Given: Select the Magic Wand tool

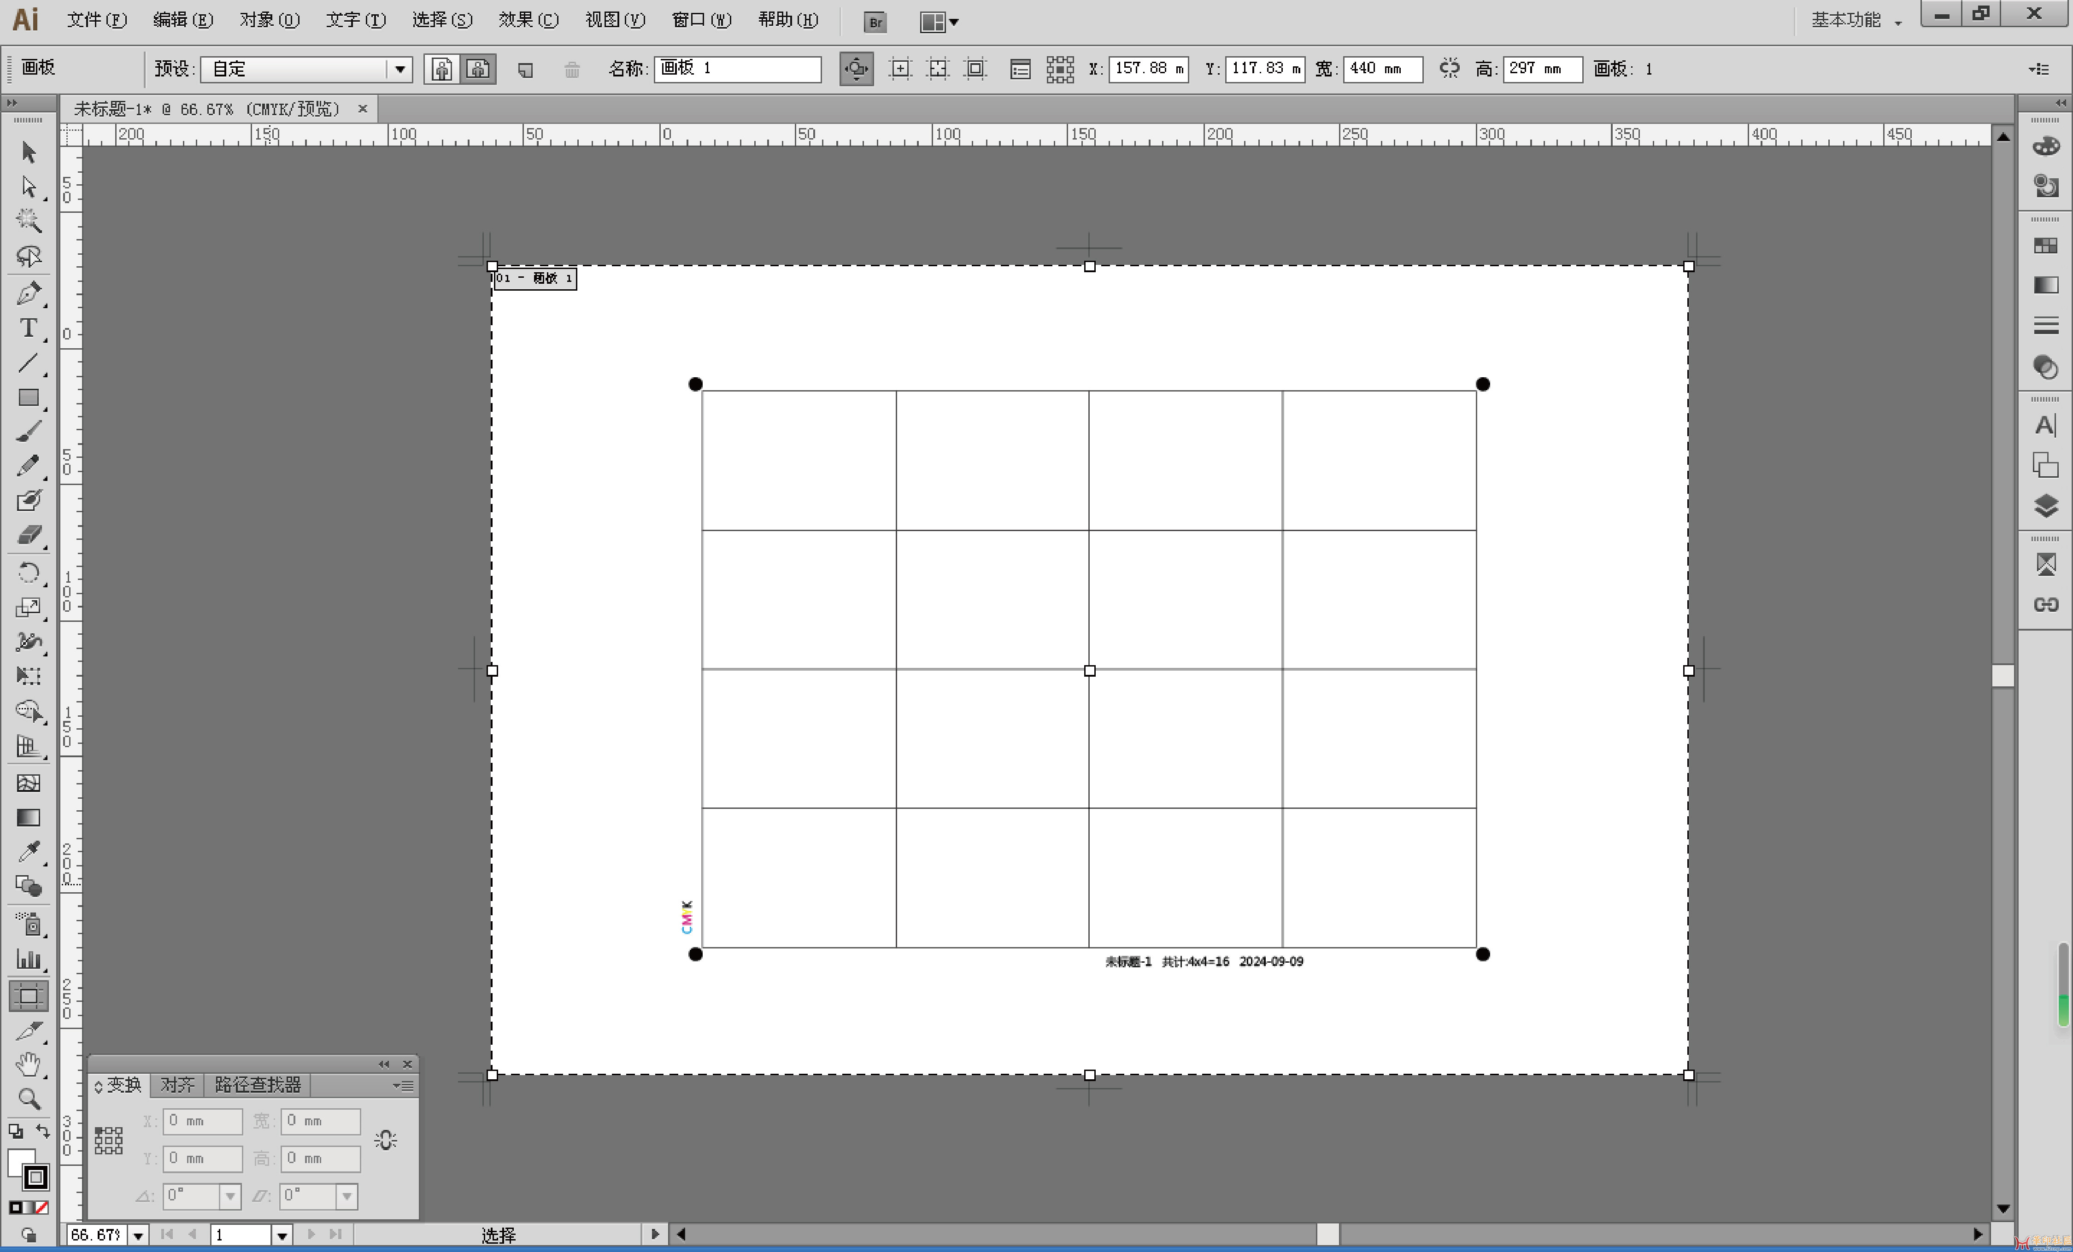Looking at the screenshot, I should coord(28,220).
